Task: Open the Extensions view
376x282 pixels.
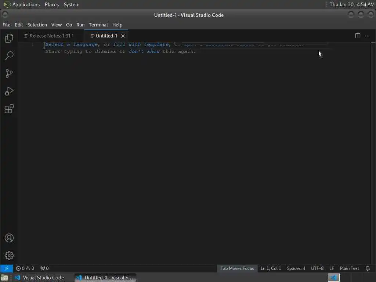Action: [x=9, y=109]
